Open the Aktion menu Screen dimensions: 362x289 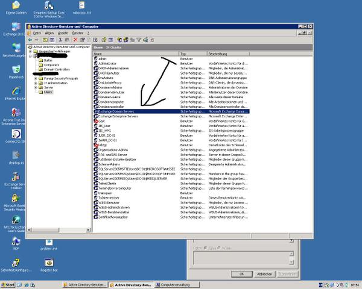tap(49, 33)
